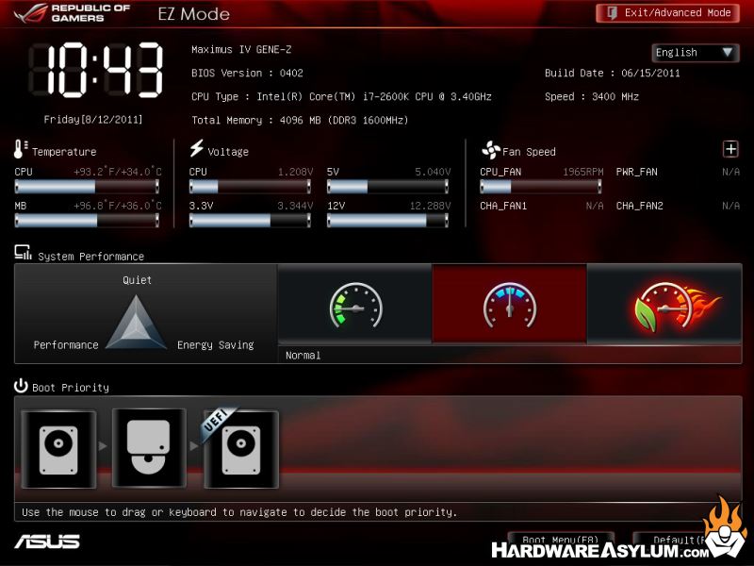Click the Speed : 3400 MHz text
This screenshot has height=566, width=754.
[592, 97]
